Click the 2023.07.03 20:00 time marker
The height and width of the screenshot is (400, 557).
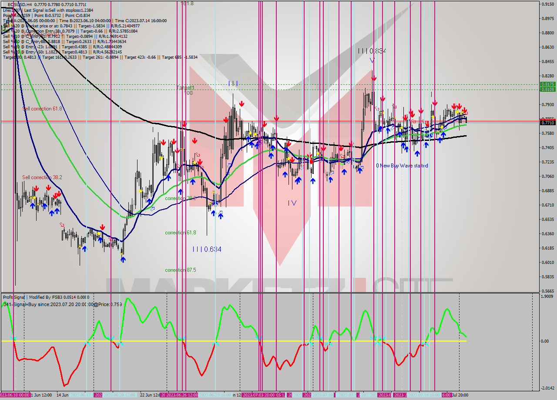pyautogui.click(x=258, y=395)
